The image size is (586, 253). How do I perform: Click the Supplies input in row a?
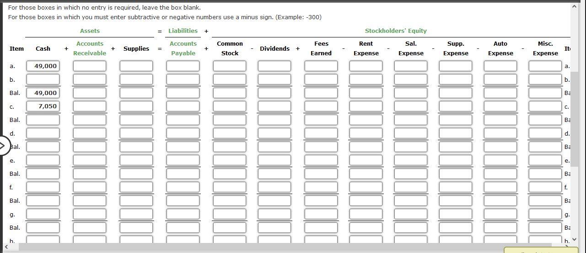pos(136,66)
